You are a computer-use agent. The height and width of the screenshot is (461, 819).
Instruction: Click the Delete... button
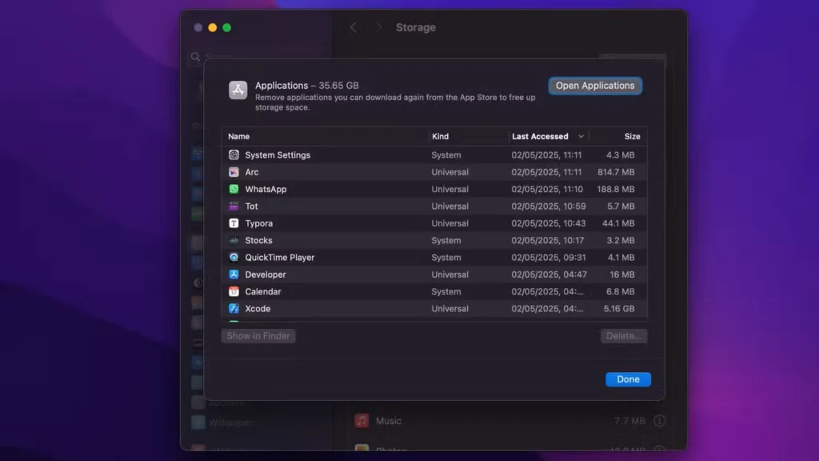pos(624,336)
